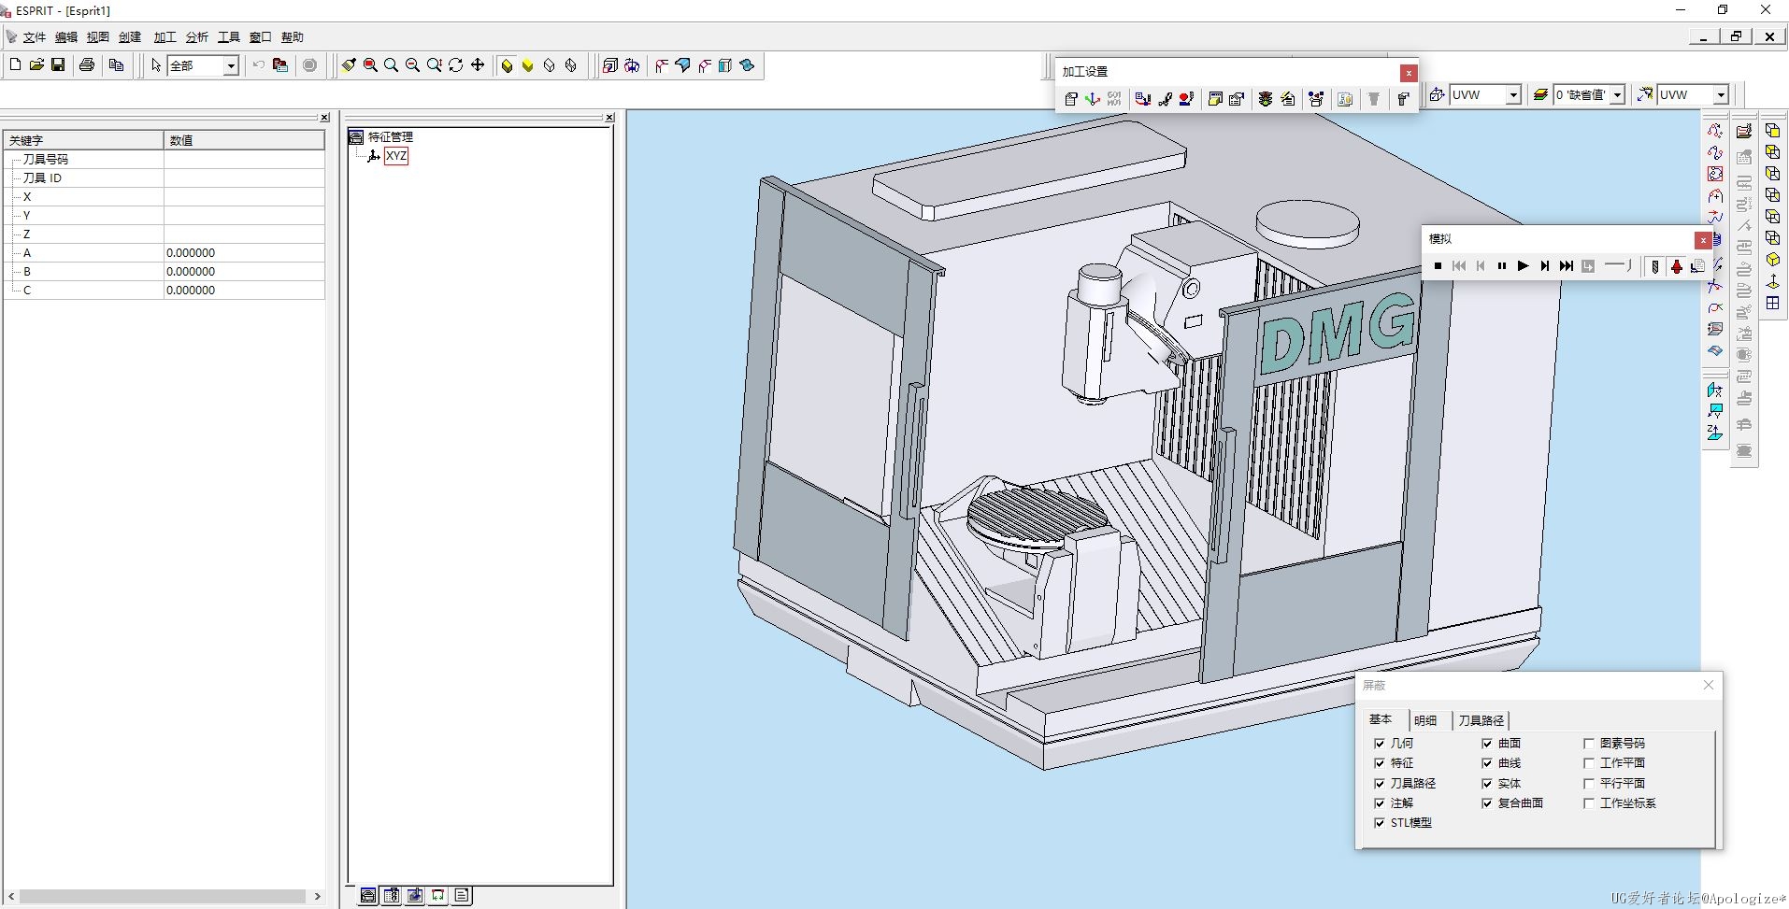Stop the simulation
Image resolution: width=1789 pixels, height=909 pixels.
pyautogui.click(x=1438, y=266)
